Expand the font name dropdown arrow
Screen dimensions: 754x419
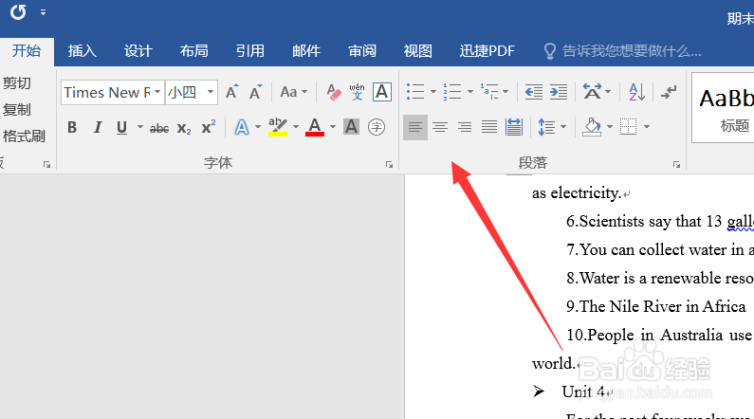coord(157,92)
